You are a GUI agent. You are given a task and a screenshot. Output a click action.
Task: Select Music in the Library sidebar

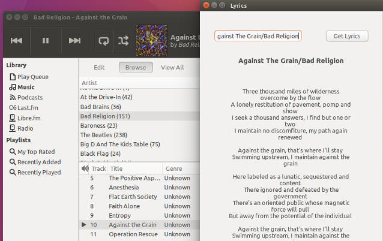click(x=26, y=87)
